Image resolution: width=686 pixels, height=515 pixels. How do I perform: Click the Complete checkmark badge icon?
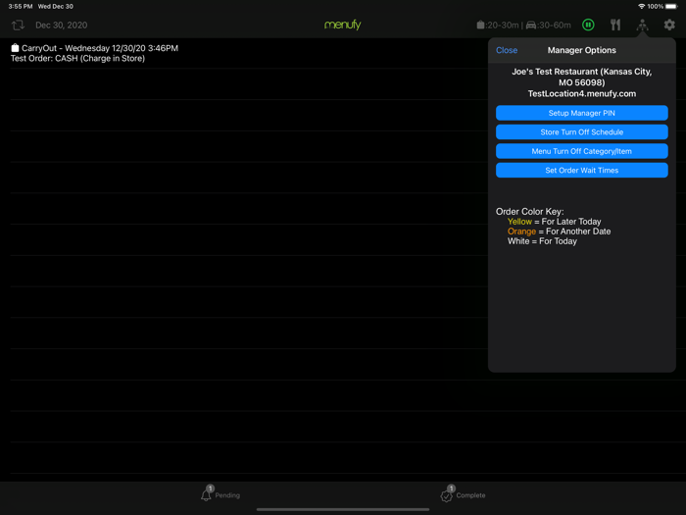click(x=446, y=495)
